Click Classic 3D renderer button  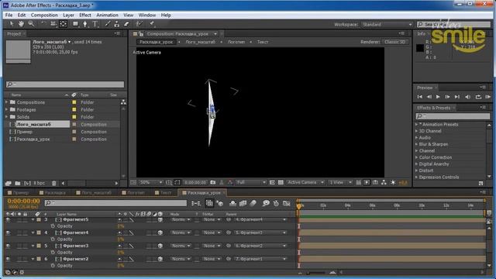tap(394, 42)
